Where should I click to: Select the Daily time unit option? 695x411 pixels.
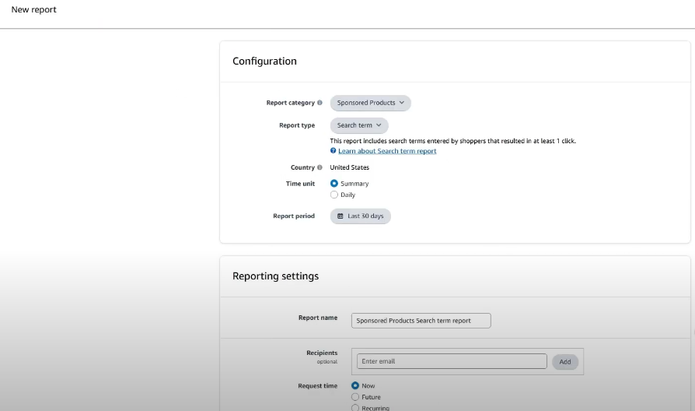(x=334, y=195)
